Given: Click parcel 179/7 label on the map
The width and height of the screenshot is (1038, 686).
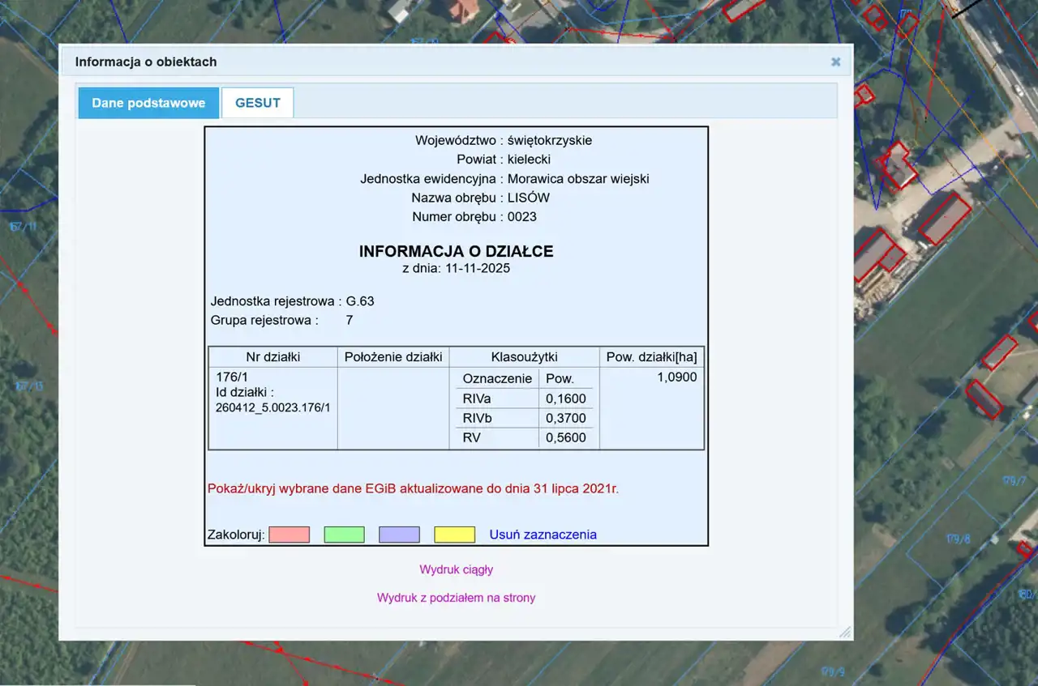Looking at the screenshot, I should pos(1014,481).
